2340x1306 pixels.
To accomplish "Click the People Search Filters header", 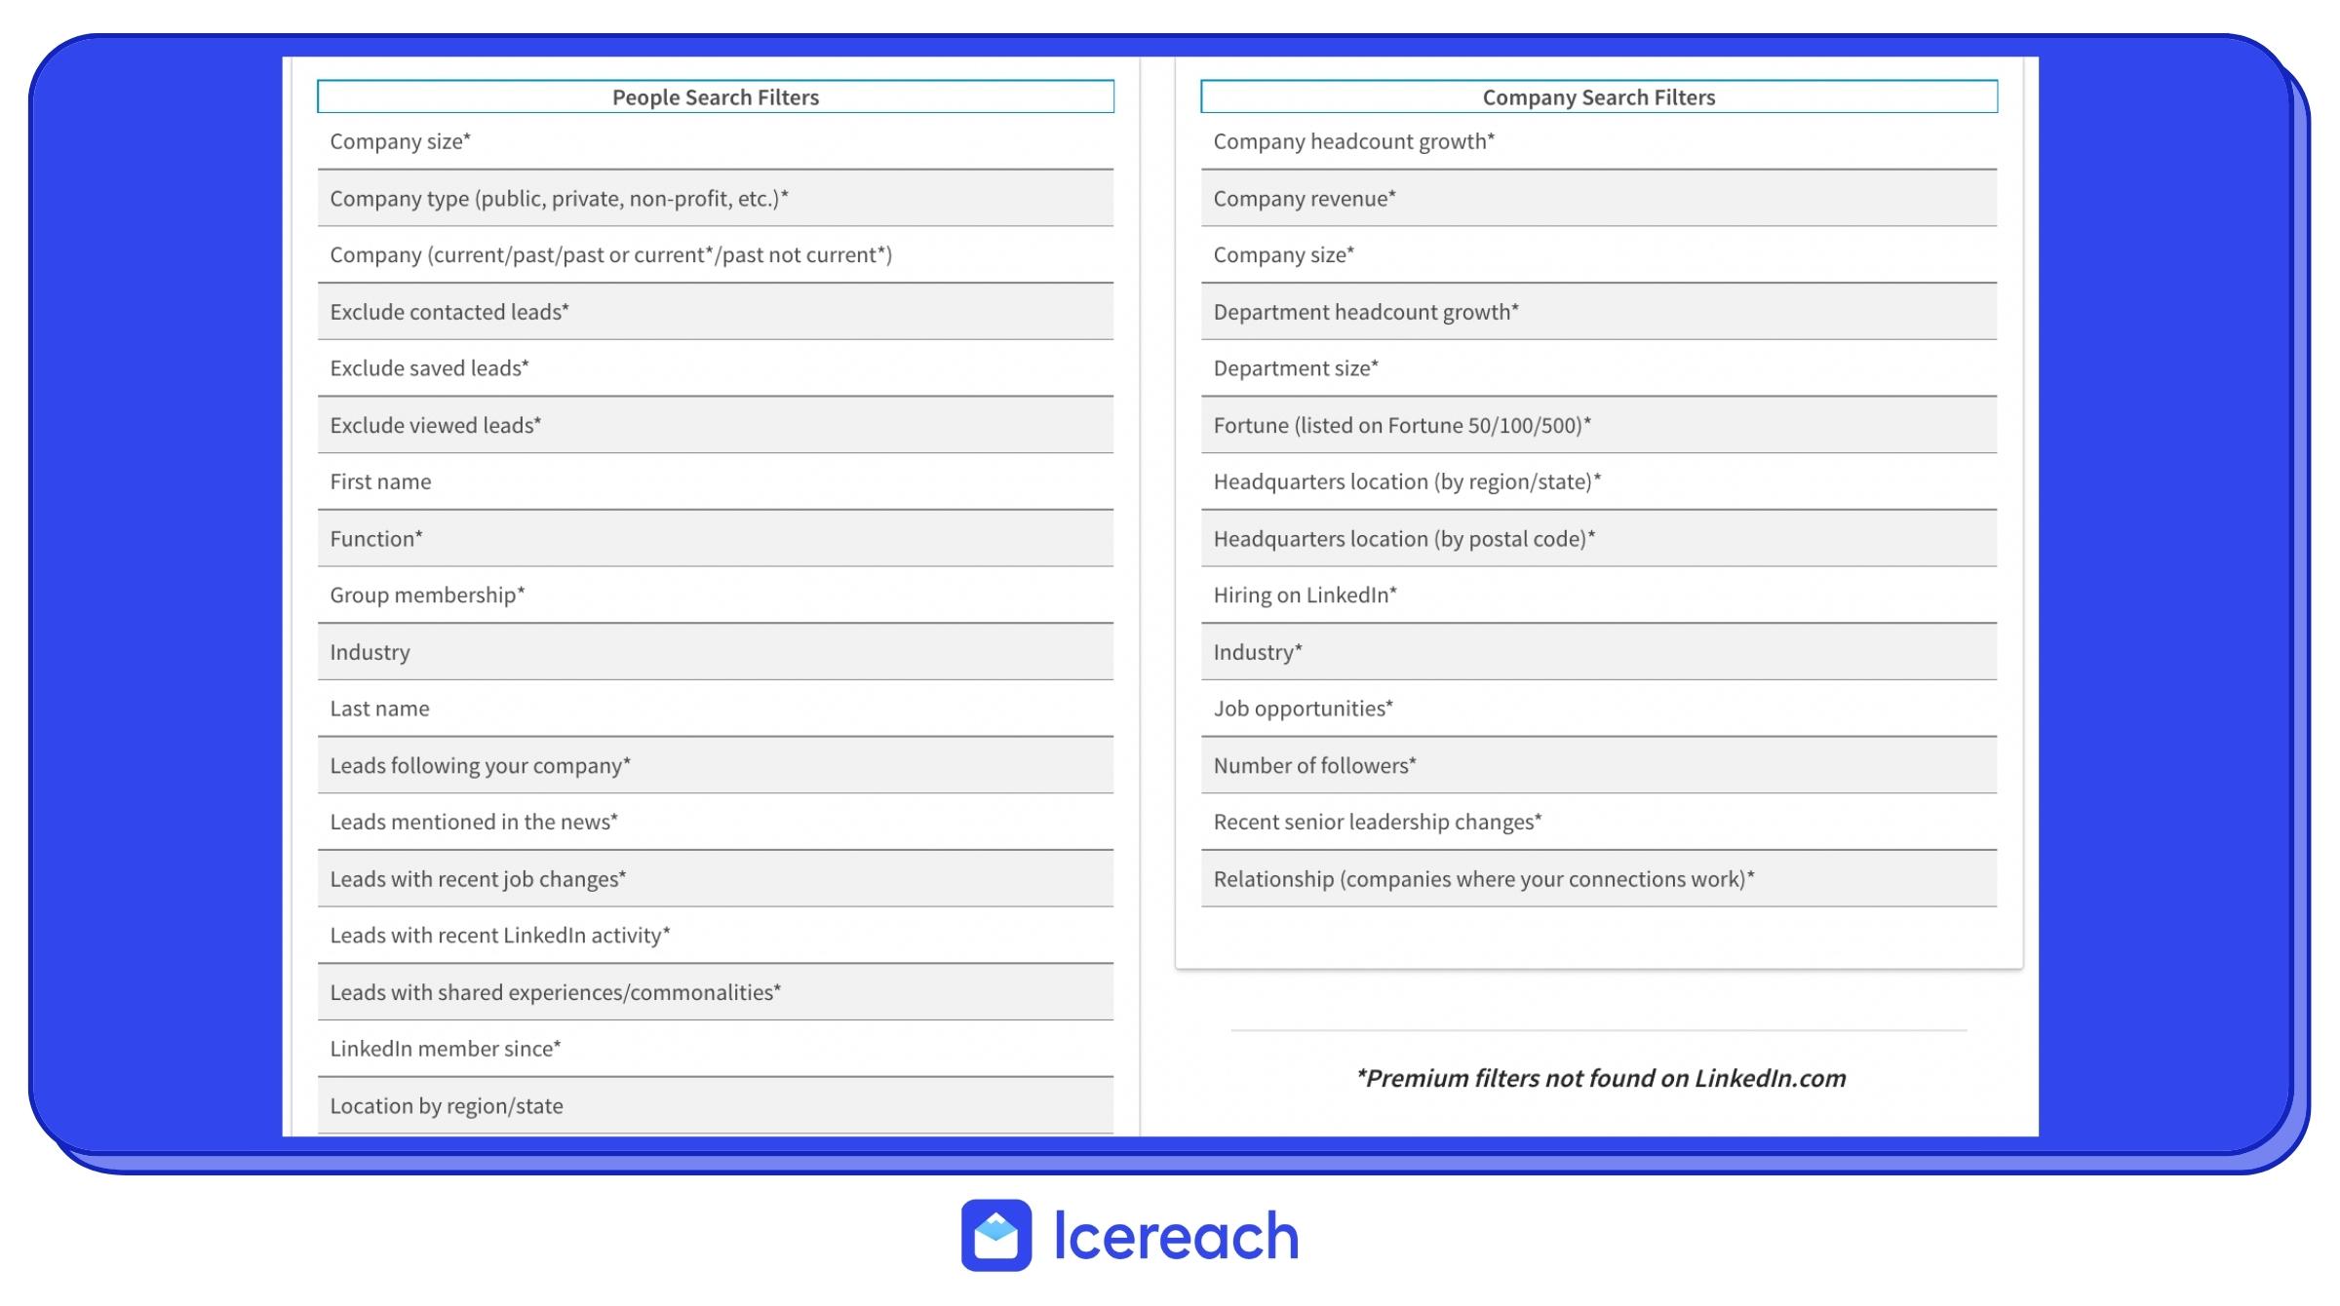I will click(x=716, y=96).
